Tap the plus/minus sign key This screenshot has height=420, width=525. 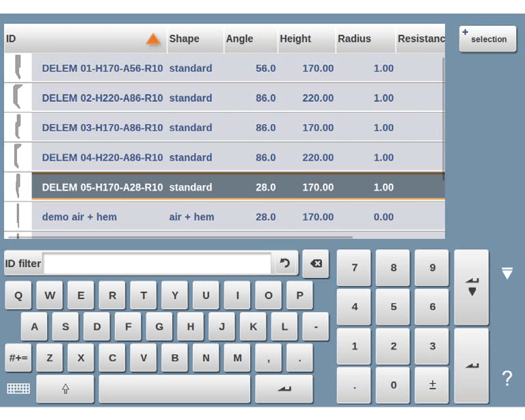[432, 385]
